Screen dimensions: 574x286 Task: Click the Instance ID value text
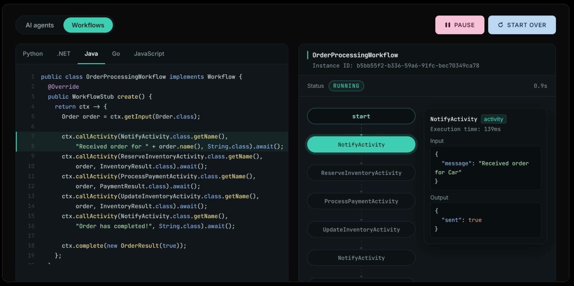(x=418, y=66)
